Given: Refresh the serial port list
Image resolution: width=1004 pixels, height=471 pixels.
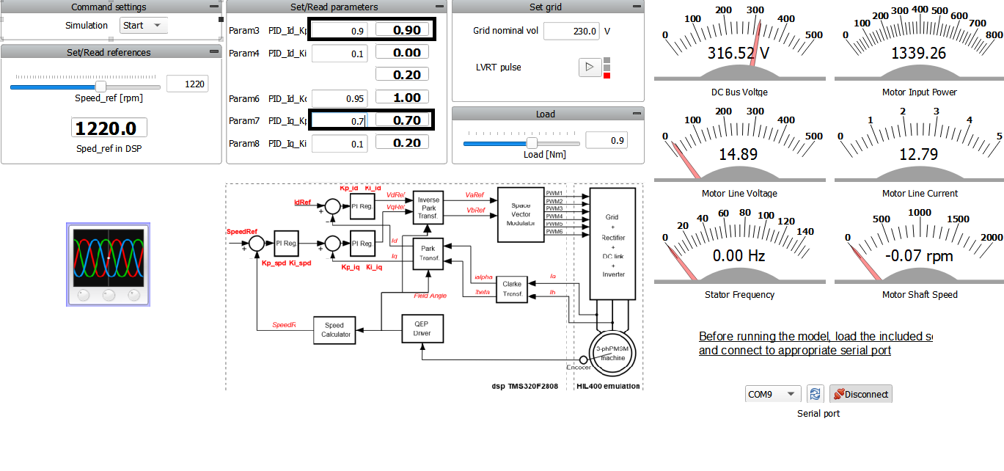Looking at the screenshot, I should [815, 394].
